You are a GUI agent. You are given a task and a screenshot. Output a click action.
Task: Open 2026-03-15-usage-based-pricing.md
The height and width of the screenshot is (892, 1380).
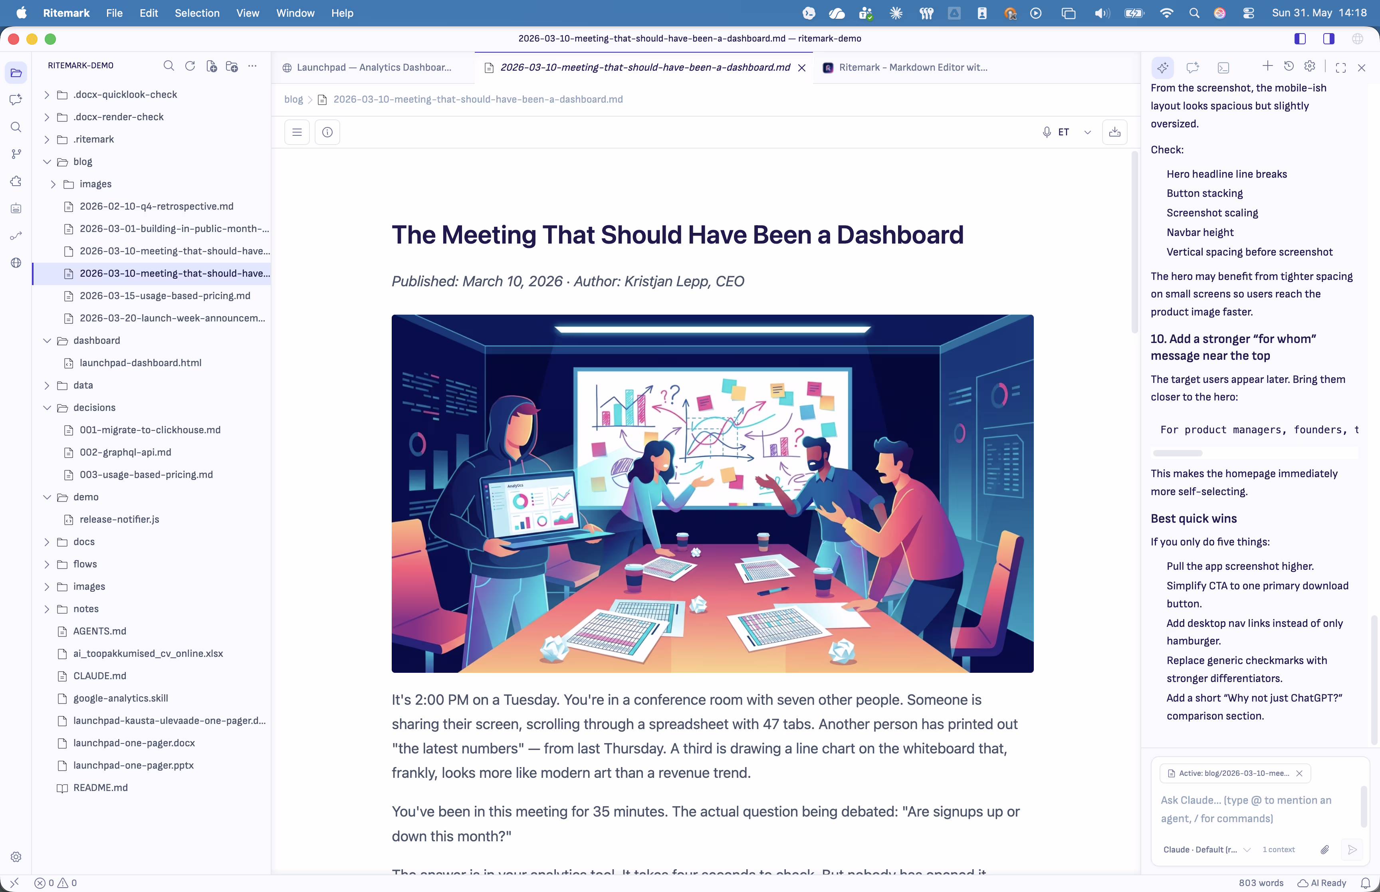tap(152, 296)
